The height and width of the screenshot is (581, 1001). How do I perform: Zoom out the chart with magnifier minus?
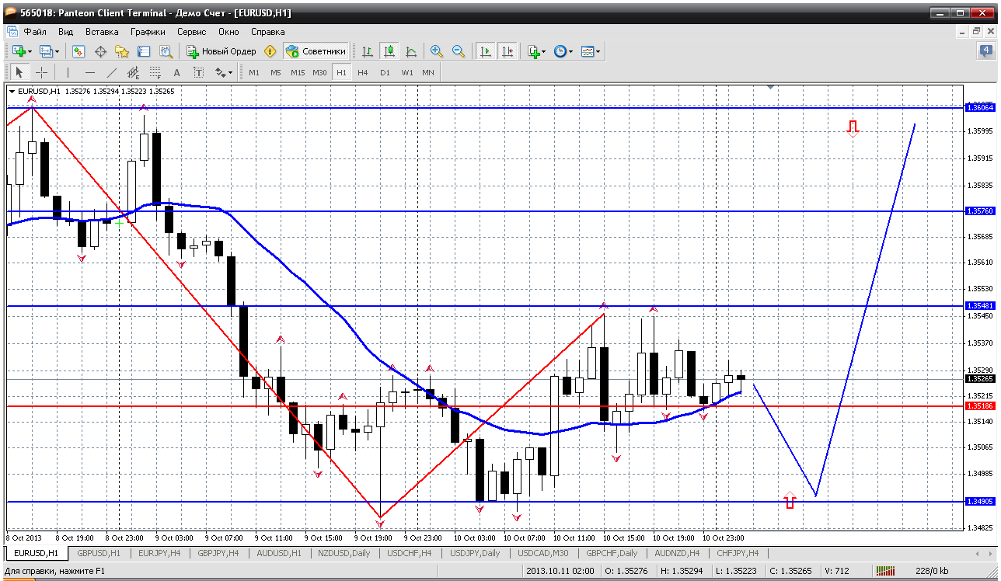tap(459, 51)
